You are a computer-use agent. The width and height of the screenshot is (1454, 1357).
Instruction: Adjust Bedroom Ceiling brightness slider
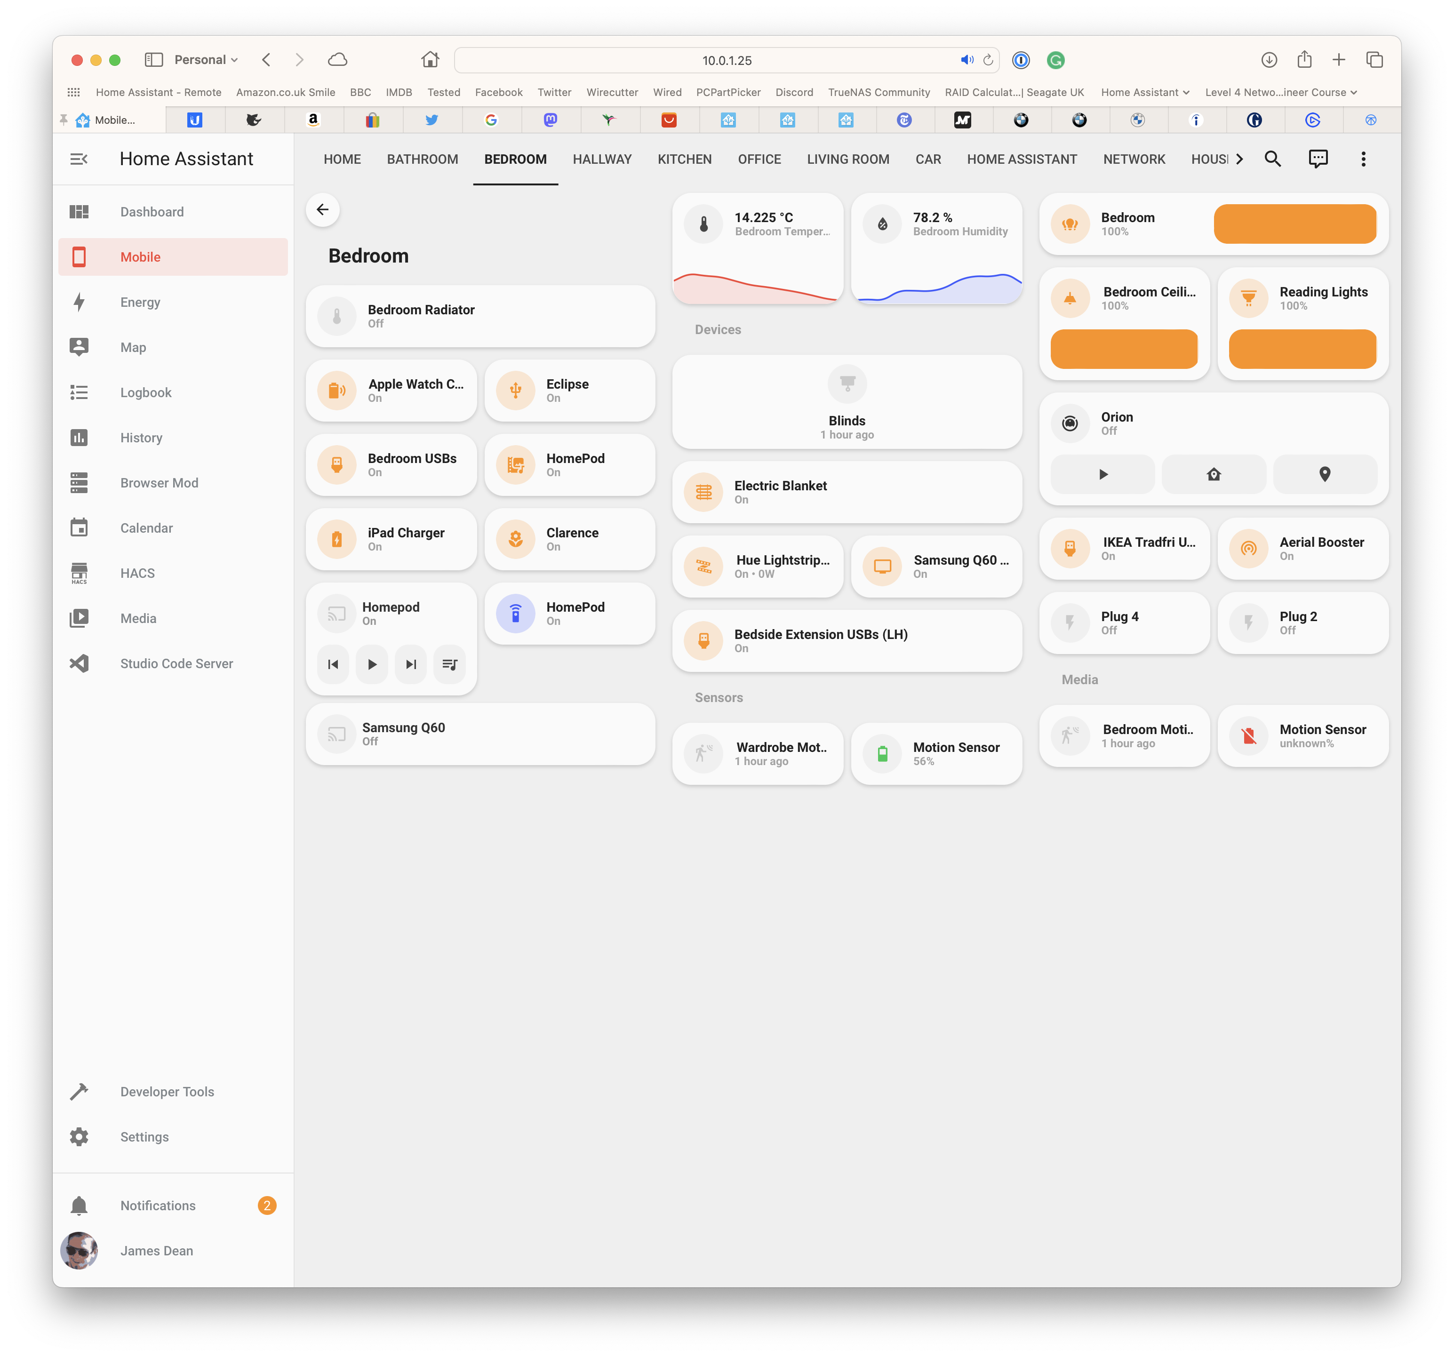pos(1124,349)
